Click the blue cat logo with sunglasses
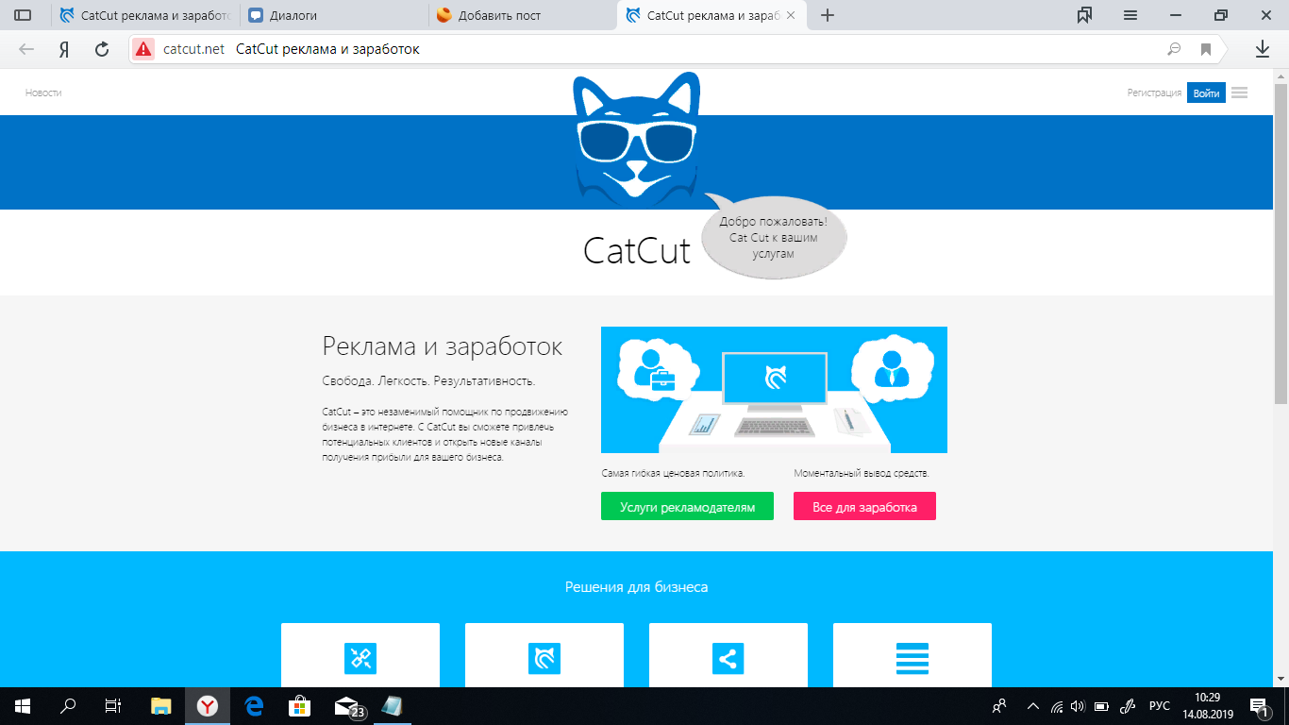The width and height of the screenshot is (1289, 725). 636,138
